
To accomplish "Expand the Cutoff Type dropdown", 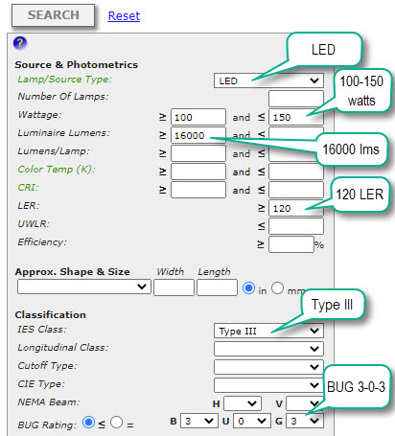I will [x=268, y=367].
